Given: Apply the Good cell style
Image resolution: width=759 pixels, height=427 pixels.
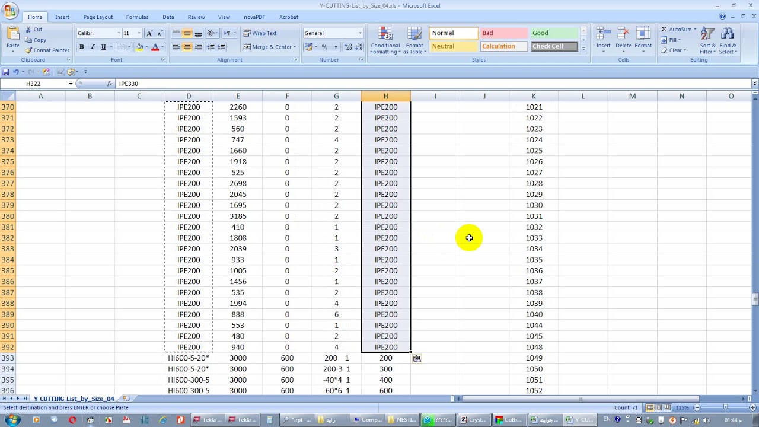Looking at the screenshot, I should coord(554,33).
